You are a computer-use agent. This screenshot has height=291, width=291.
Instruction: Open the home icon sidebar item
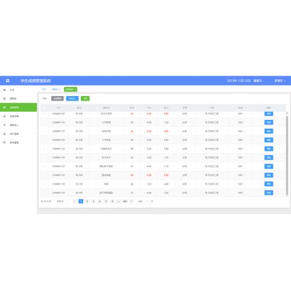pos(19,90)
